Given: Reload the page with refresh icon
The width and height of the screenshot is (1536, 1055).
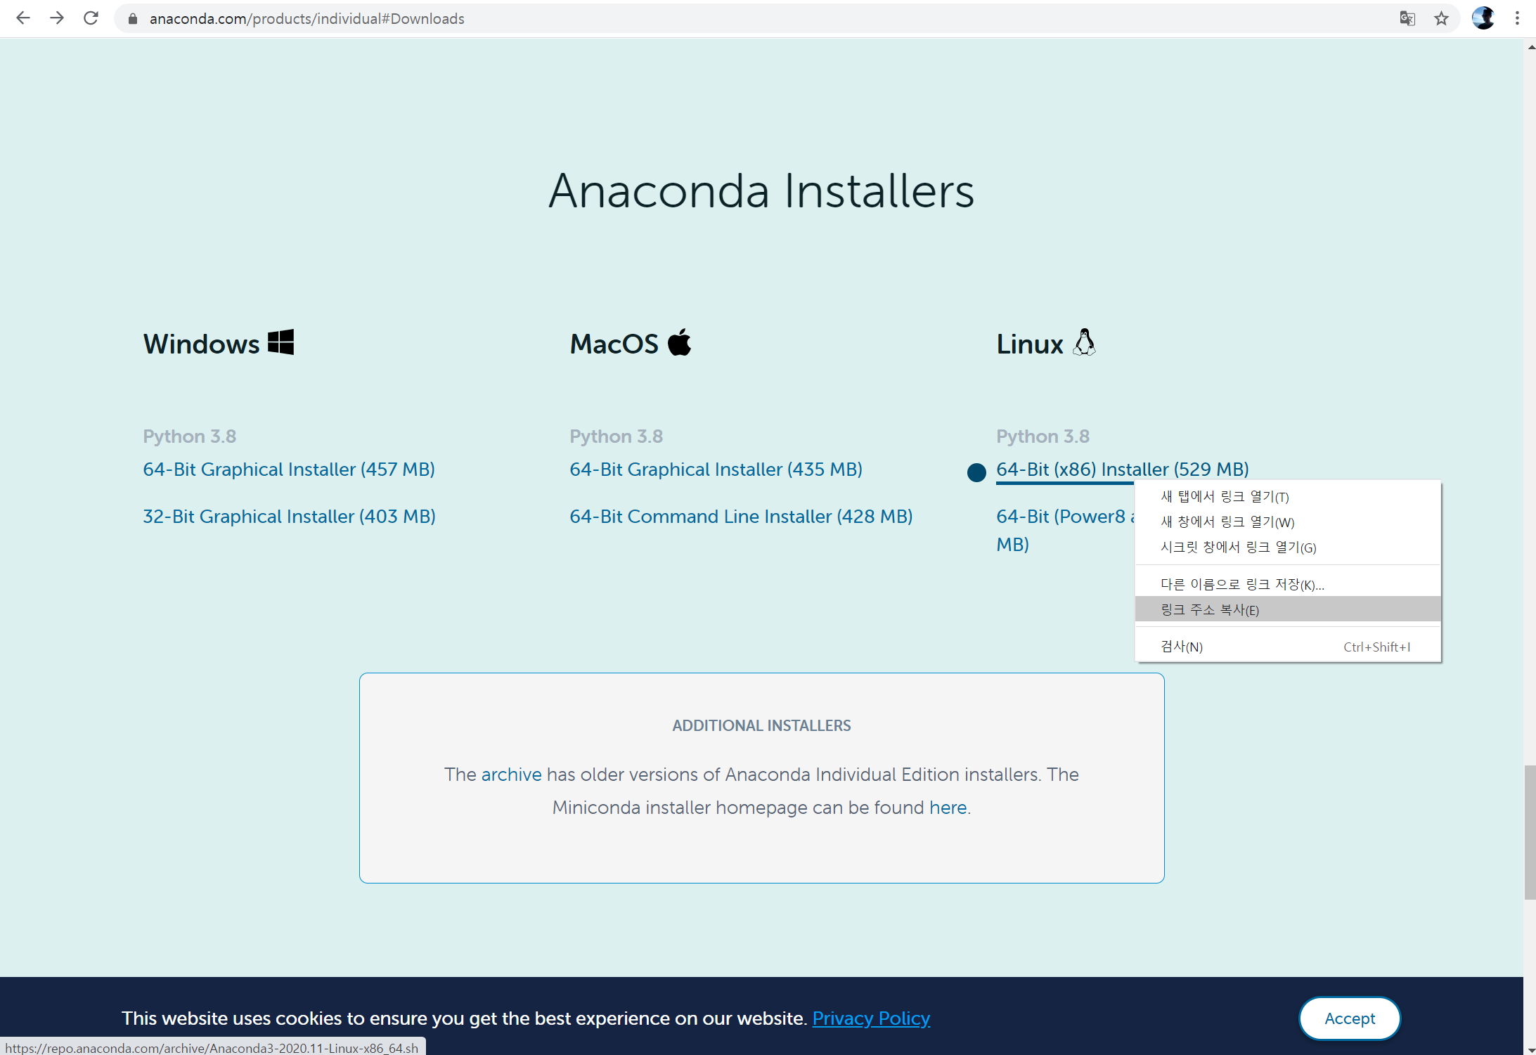Looking at the screenshot, I should tap(91, 18).
